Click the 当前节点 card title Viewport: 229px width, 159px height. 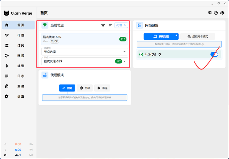[x=57, y=26]
